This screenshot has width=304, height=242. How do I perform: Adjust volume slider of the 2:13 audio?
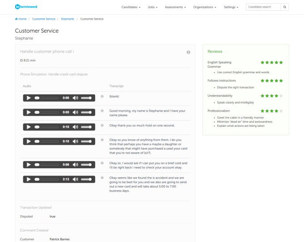coord(86,179)
